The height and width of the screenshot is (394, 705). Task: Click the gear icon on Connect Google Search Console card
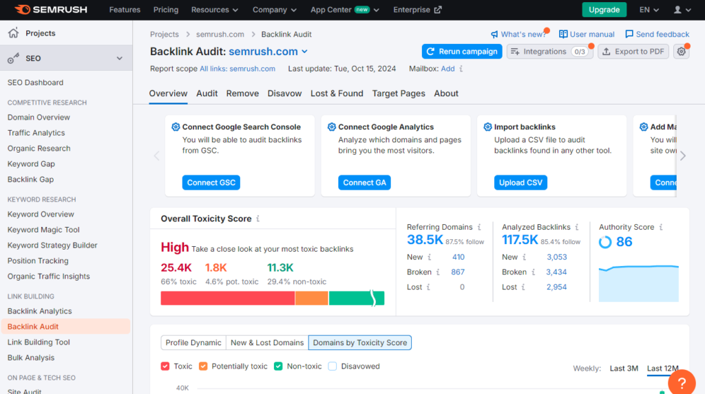pyautogui.click(x=176, y=127)
